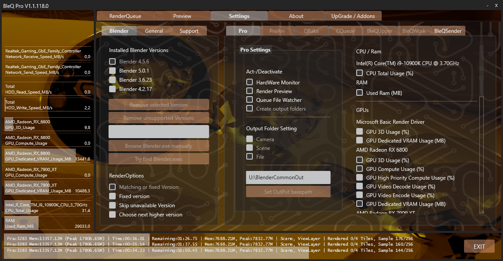This screenshot has width=503, height=261.
Task: Open the BleQWork tab
Action: click(x=414, y=31)
